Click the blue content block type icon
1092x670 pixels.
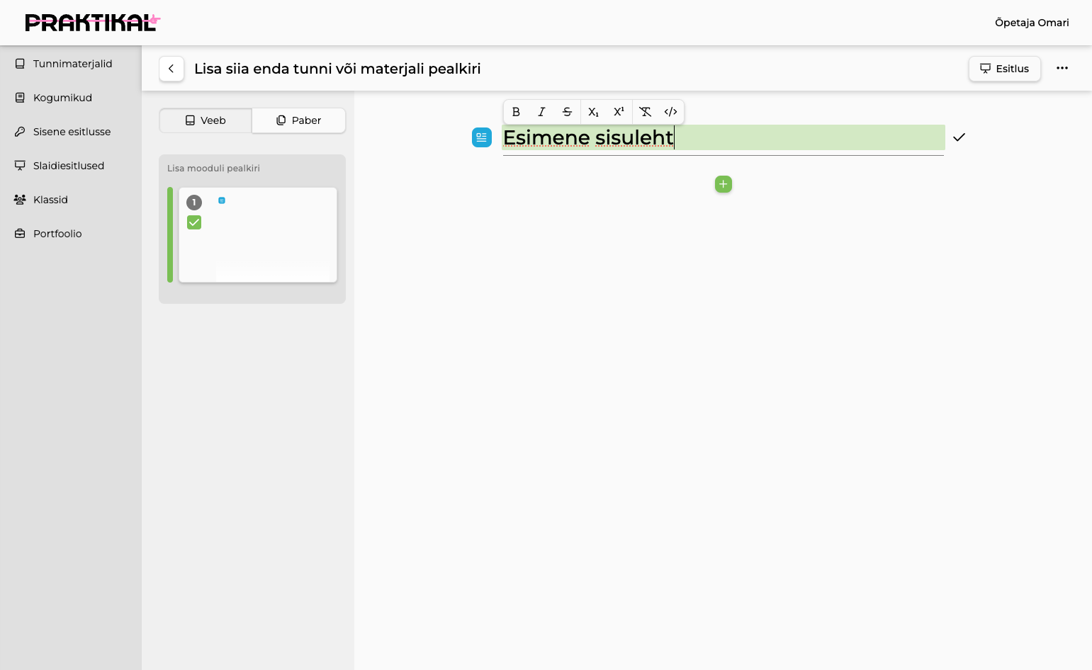click(482, 137)
